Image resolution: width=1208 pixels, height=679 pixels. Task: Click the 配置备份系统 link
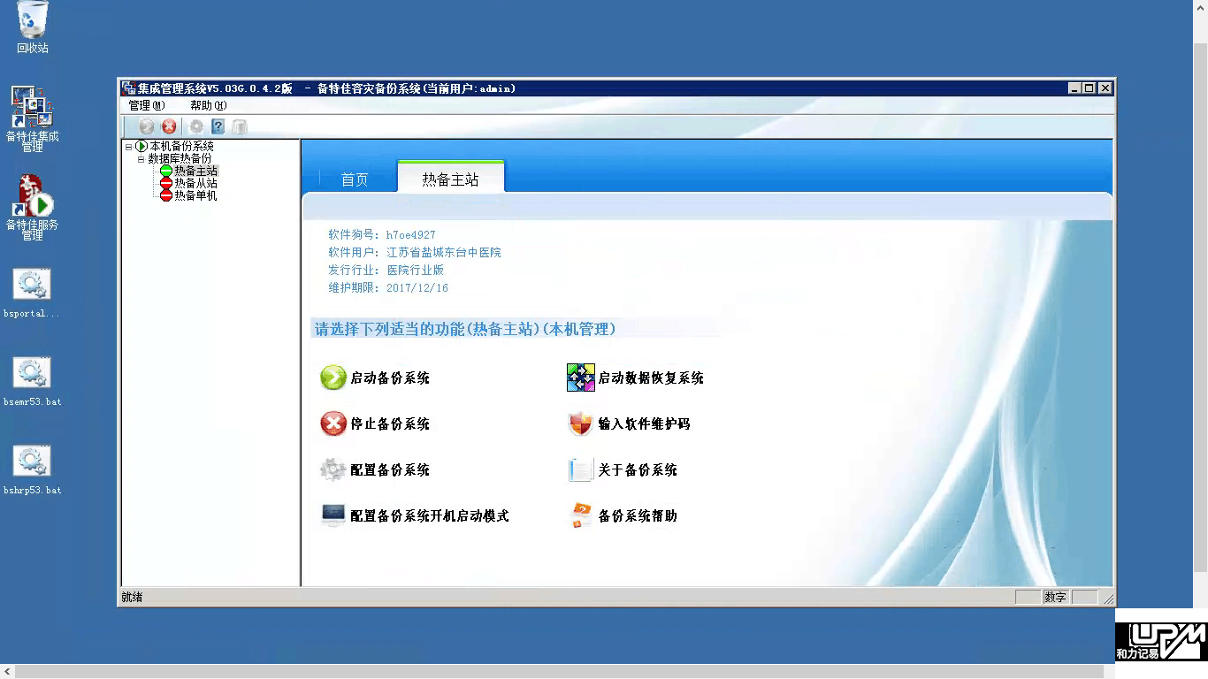390,469
